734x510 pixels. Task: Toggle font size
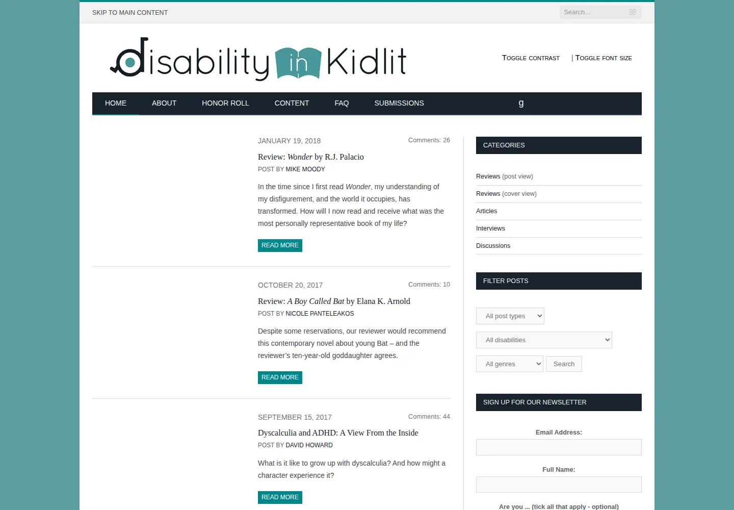click(604, 58)
